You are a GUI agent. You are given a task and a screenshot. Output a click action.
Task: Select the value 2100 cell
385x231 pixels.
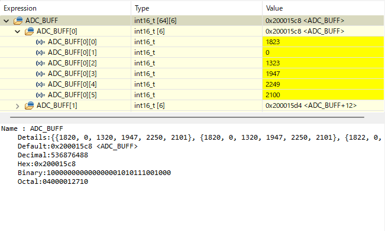(323, 95)
